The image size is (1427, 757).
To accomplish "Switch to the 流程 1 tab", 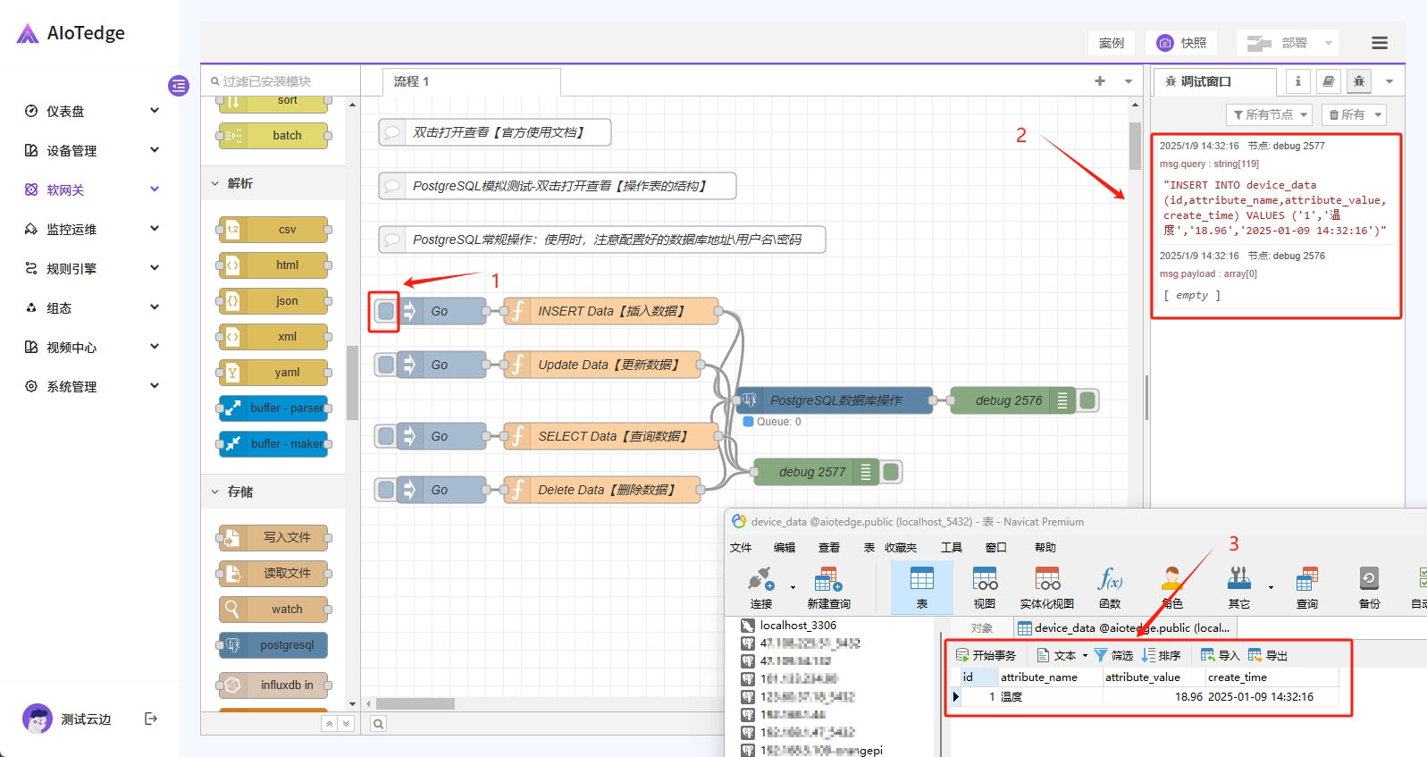I will pyautogui.click(x=412, y=81).
